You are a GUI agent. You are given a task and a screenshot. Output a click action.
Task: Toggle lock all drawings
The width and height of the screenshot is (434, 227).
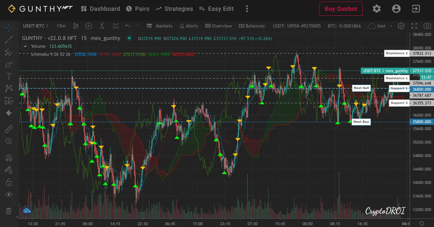coord(9,182)
